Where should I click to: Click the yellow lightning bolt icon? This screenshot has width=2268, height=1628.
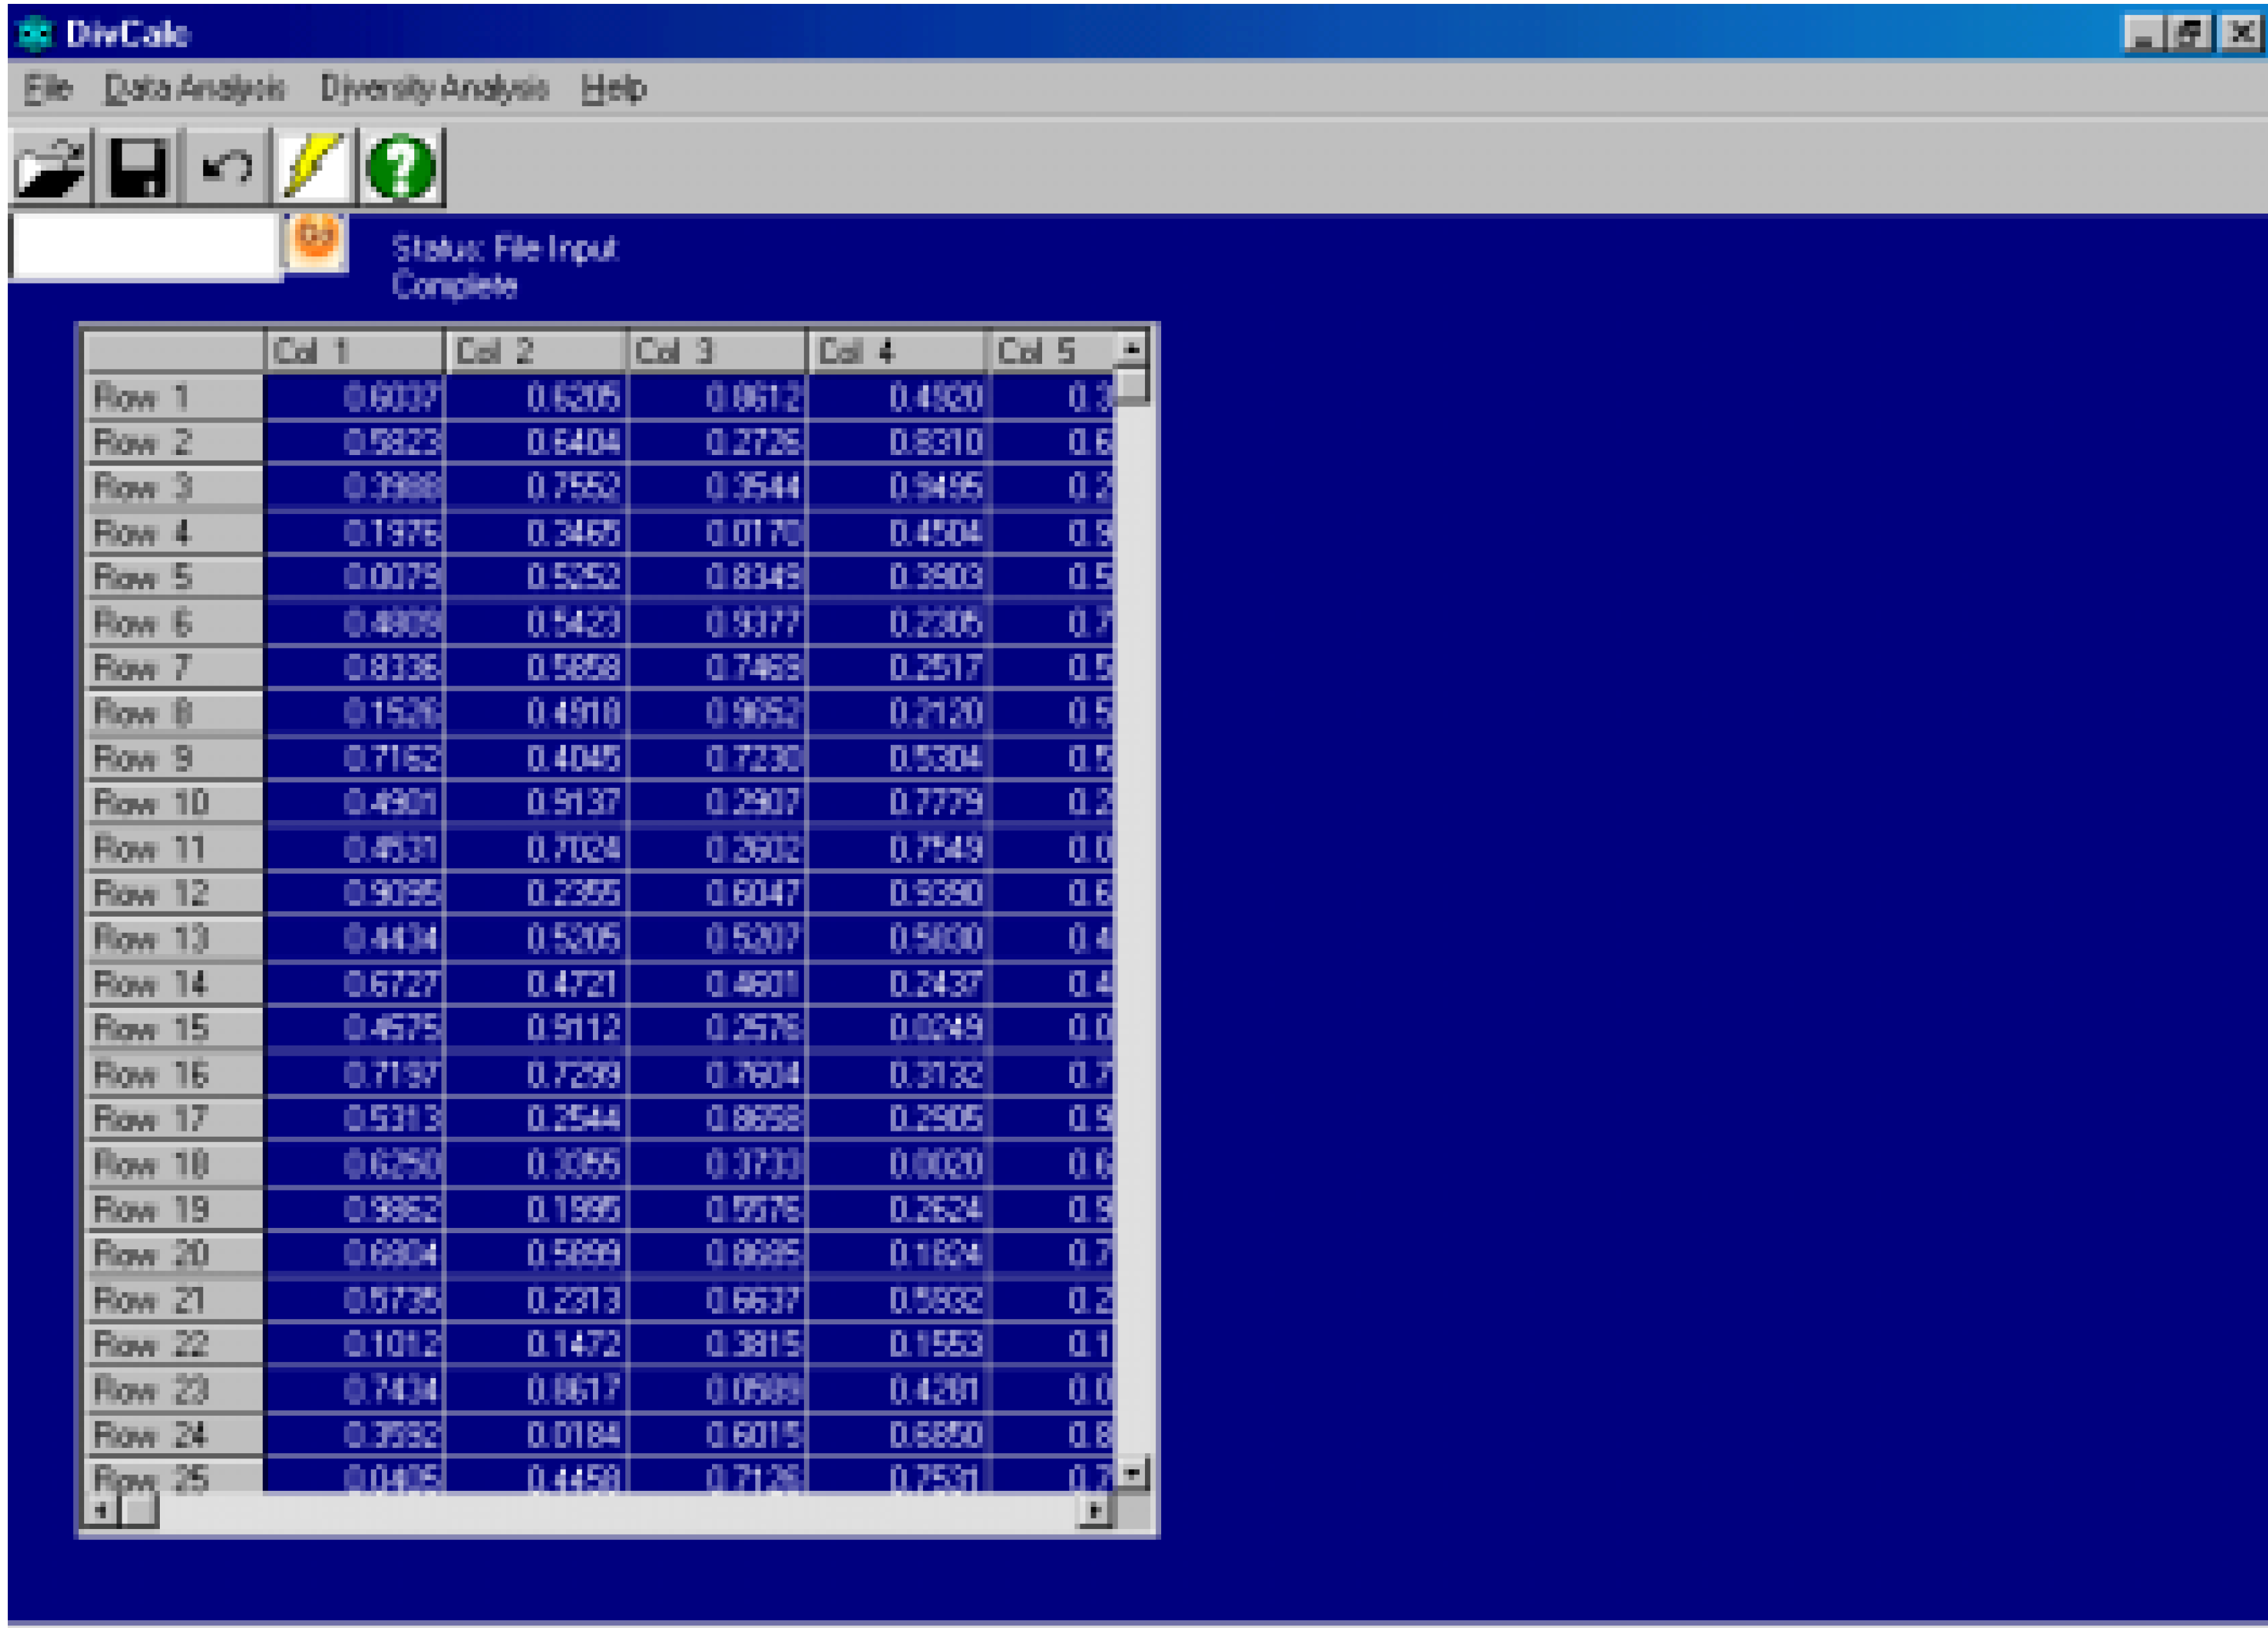[x=313, y=167]
